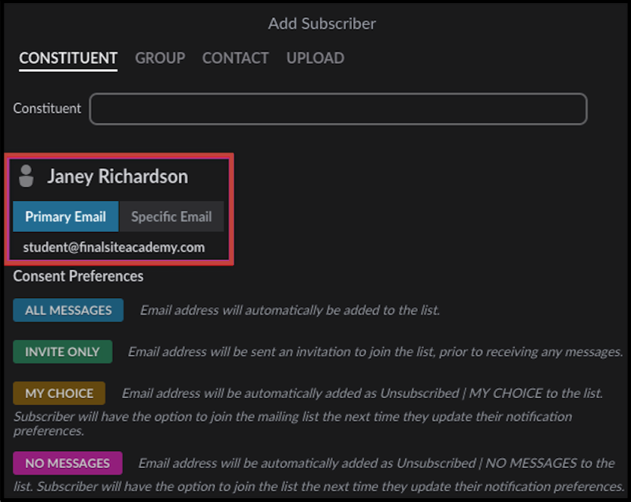Choose the INVITE ONLY consent preference
The image size is (631, 502).
(x=62, y=352)
